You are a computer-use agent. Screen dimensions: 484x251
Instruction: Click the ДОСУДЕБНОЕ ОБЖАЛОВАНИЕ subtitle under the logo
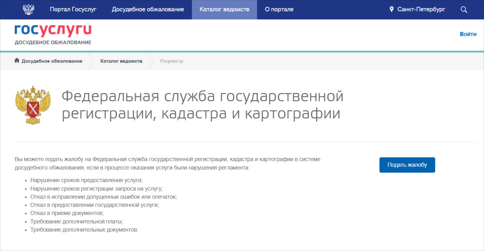point(53,43)
